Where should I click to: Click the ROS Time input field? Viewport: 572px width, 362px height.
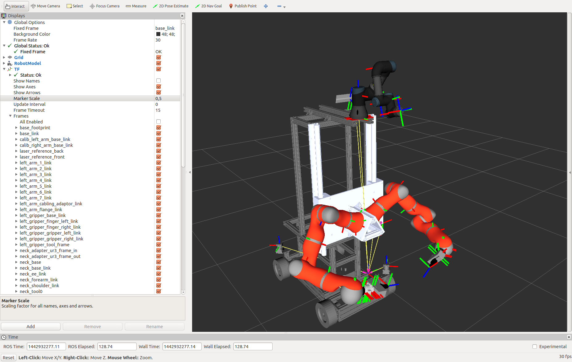(x=46, y=347)
